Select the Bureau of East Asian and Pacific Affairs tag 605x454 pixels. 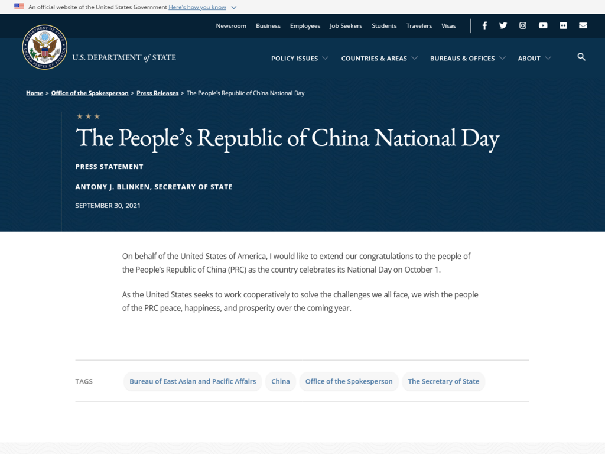[193, 381]
